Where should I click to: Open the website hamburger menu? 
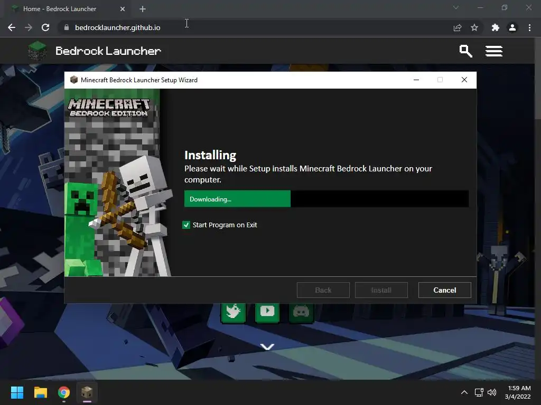tap(494, 51)
